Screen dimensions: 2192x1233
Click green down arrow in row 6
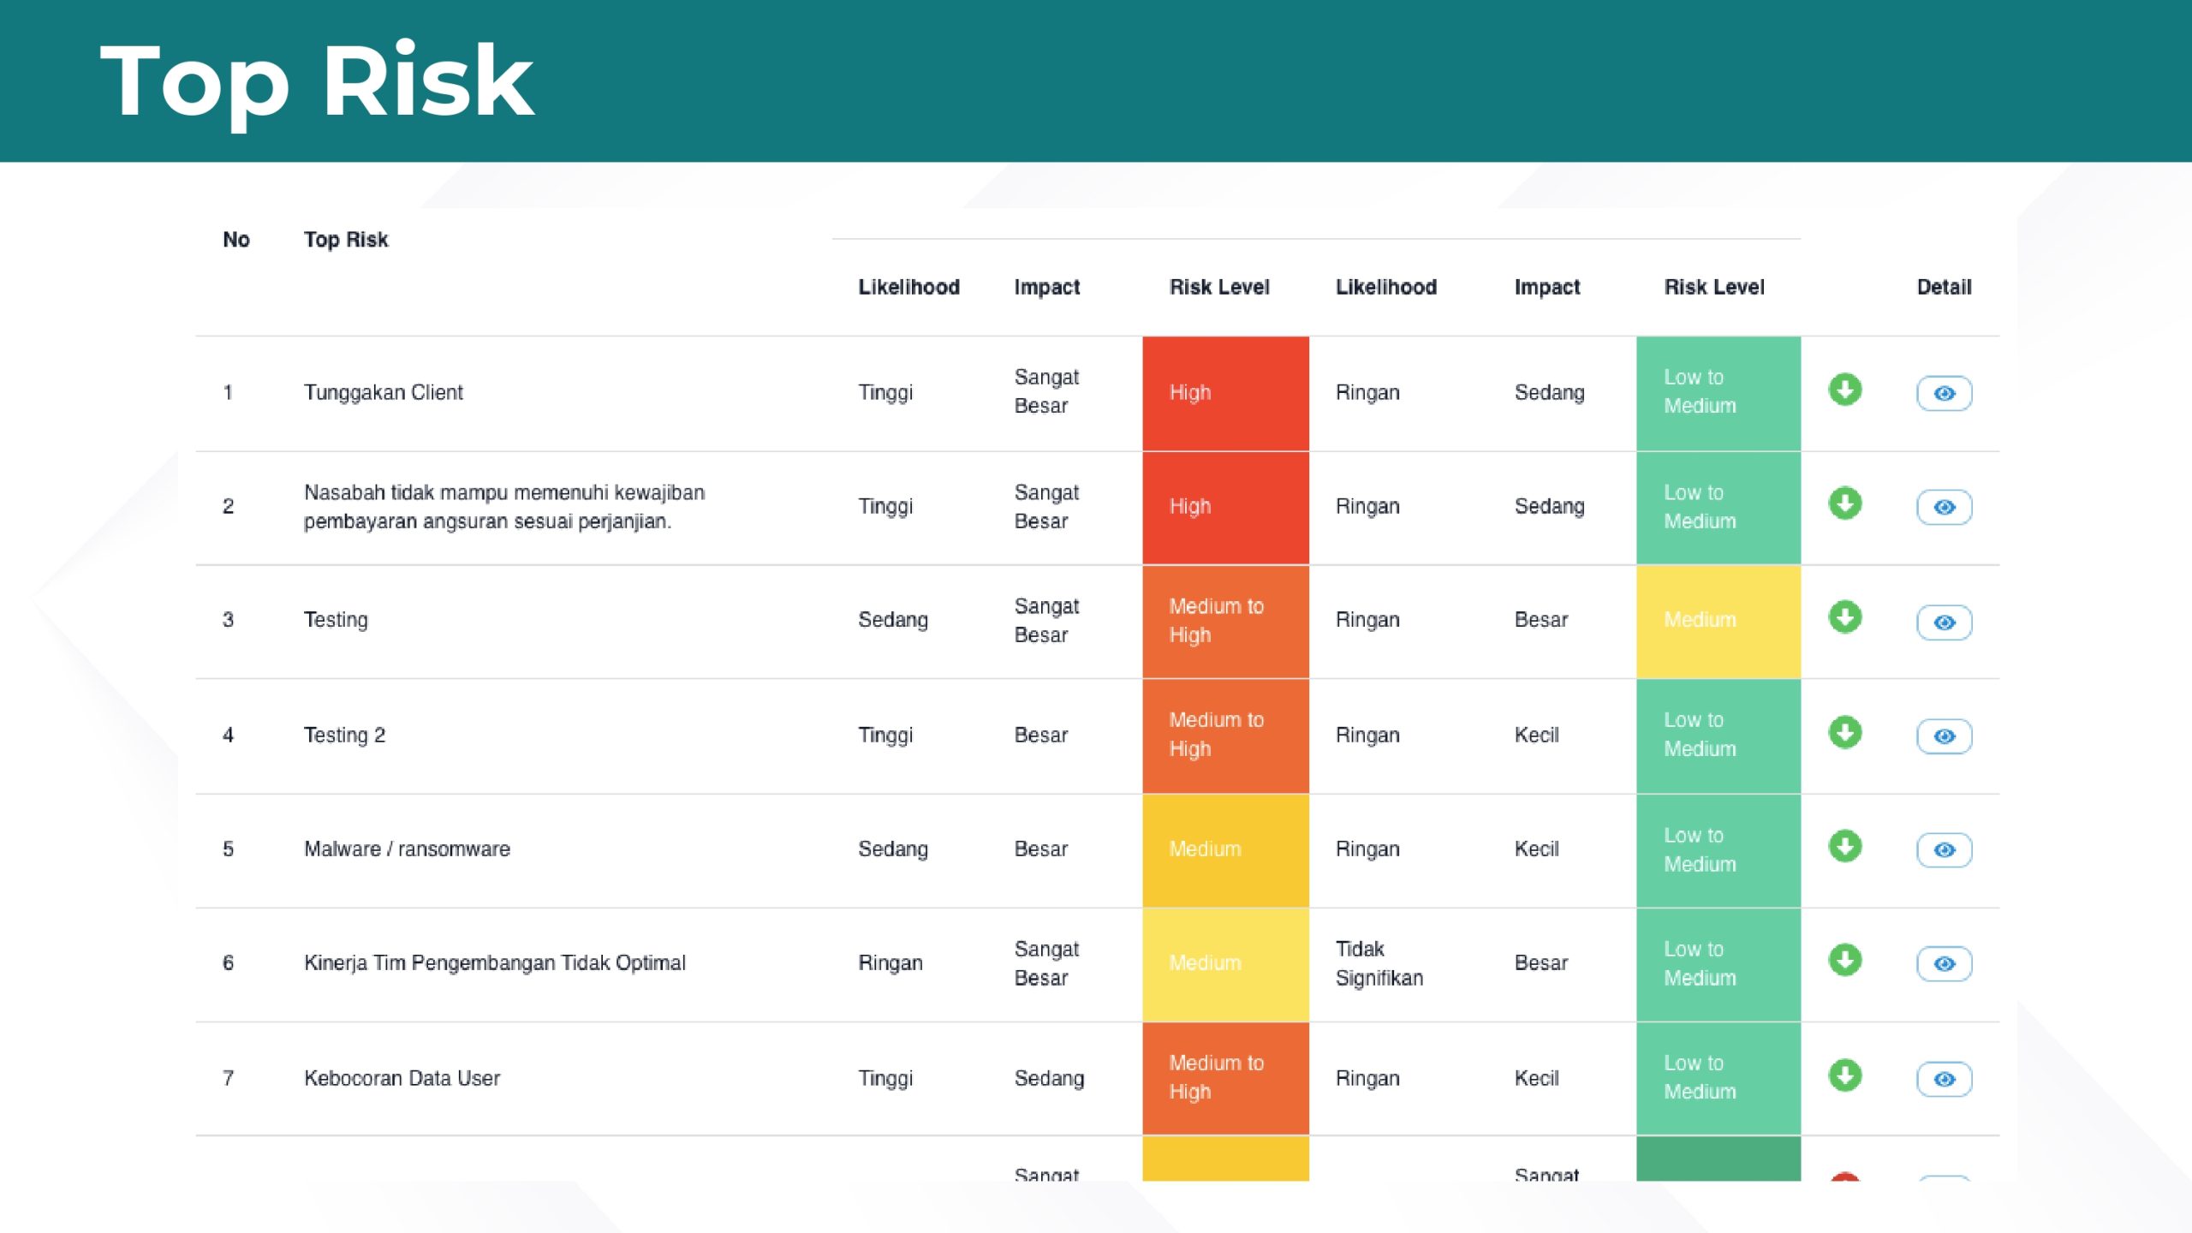[x=1845, y=961]
